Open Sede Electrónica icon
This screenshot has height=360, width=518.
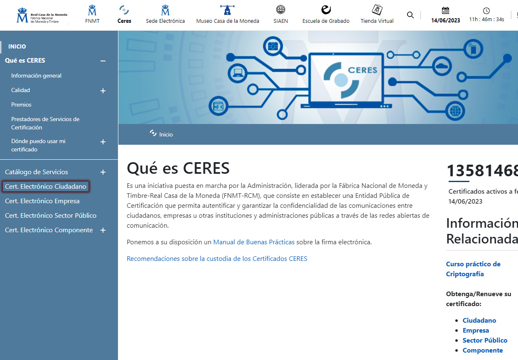pyautogui.click(x=165, y=10)
